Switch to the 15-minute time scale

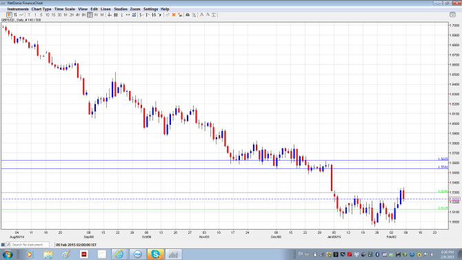[53, 14]
